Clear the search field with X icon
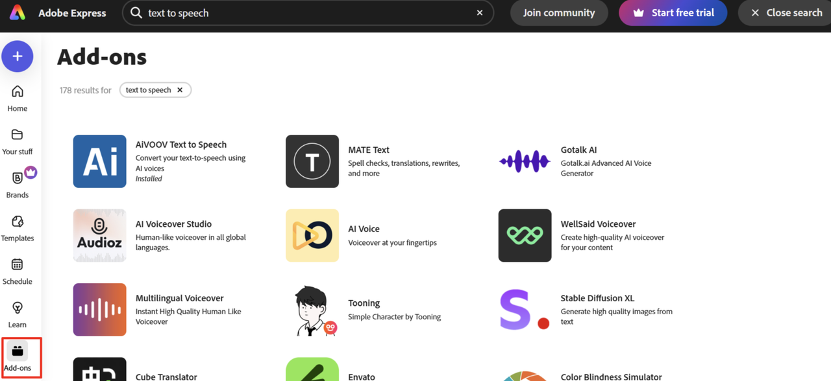831x381 pixels. tap(480, 13)
